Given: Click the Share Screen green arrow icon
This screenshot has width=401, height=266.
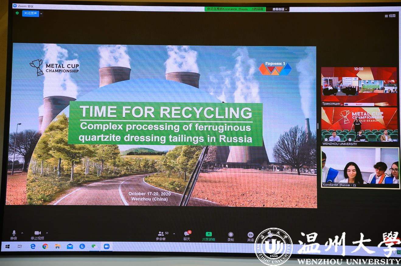Looking at the screenshot, I should [x=208, y=234].
